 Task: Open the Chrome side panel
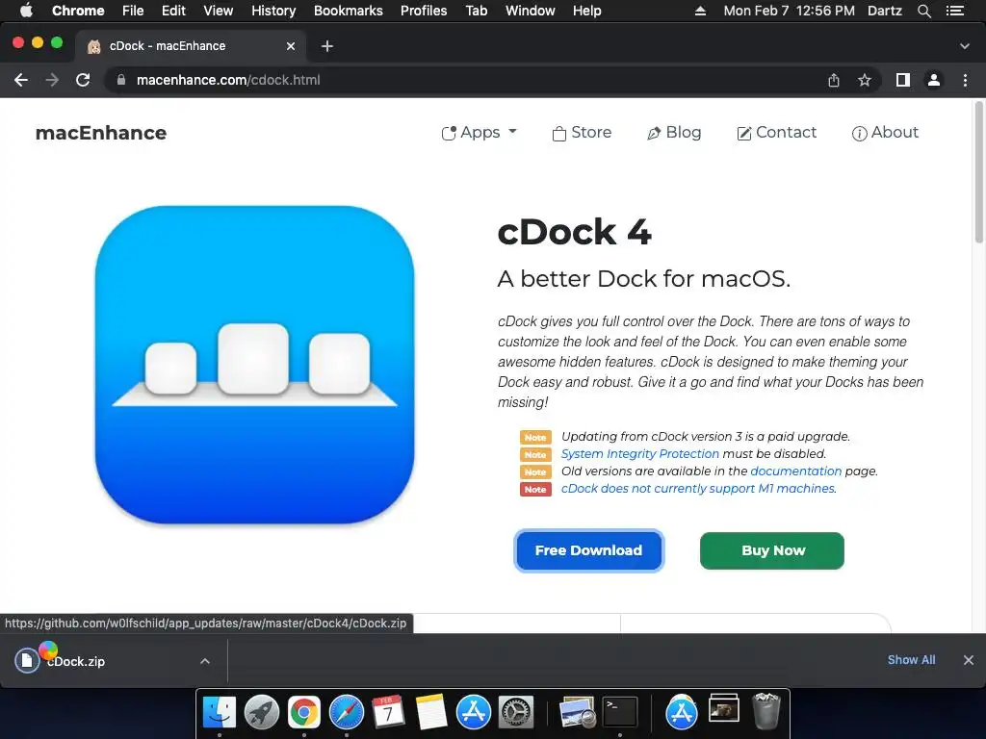click(903, 80)
